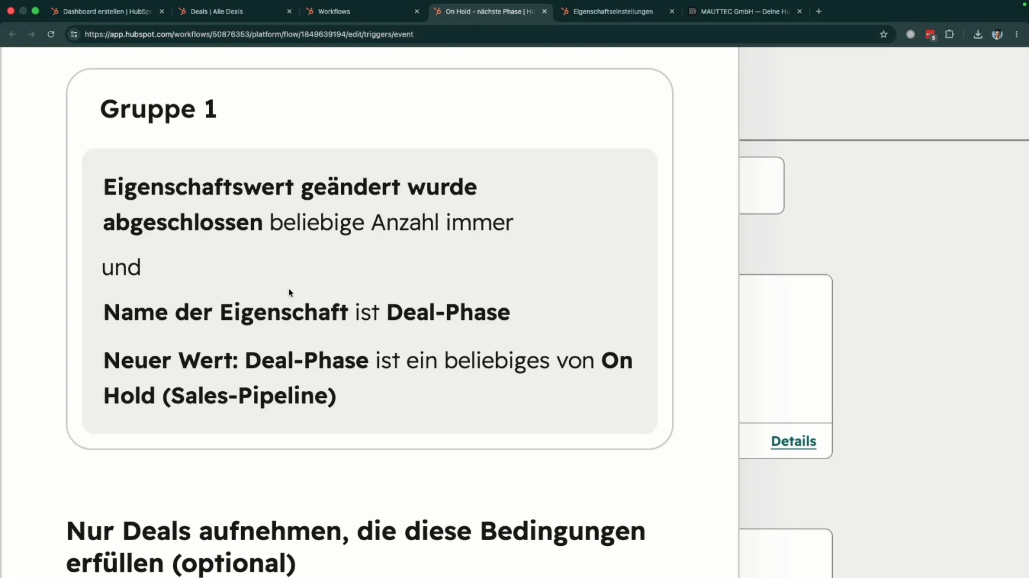
Task: Open the Chrome downloads icon
Action: (x=978, y=34)
